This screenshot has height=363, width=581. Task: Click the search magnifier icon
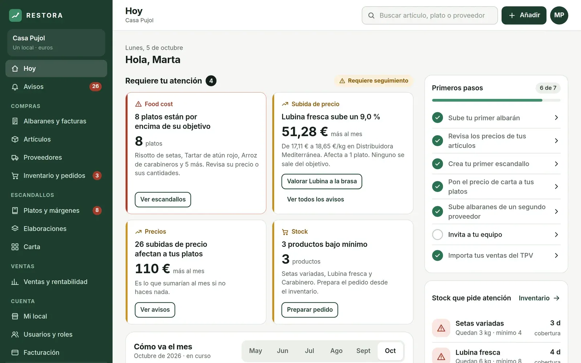pos(371,16)
